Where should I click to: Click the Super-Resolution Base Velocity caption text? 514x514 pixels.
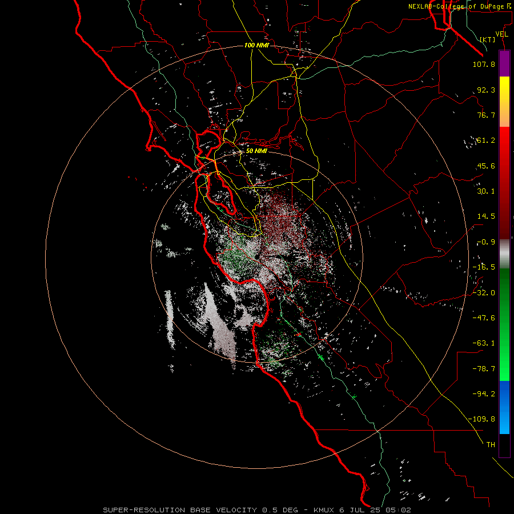coord(256,510)
